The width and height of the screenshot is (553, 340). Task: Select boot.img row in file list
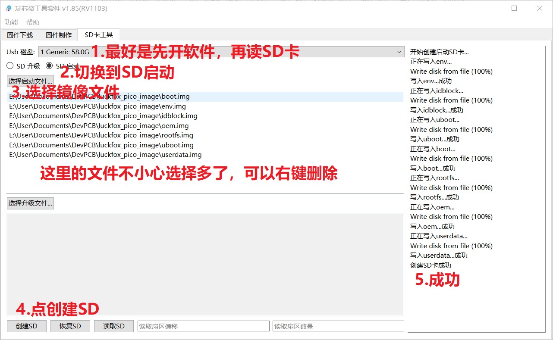(x=205, y=97)
